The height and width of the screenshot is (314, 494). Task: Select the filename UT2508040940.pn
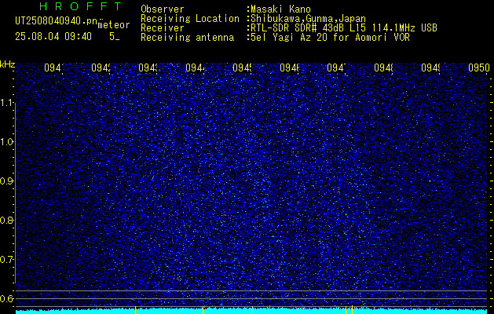pyautogui.click(x=56, y=20)
